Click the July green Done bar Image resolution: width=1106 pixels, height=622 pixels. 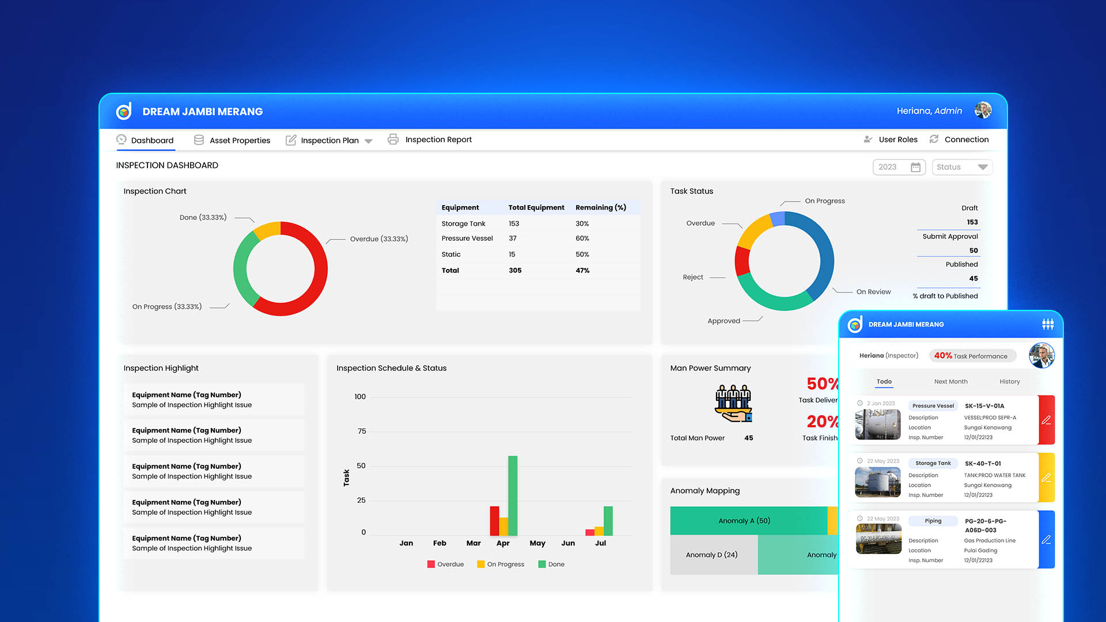point(608,521)
